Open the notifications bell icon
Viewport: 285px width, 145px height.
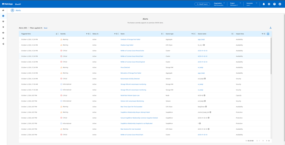coord(264,4)
